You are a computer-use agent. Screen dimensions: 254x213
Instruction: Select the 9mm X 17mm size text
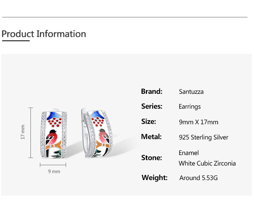coord(198,122)
